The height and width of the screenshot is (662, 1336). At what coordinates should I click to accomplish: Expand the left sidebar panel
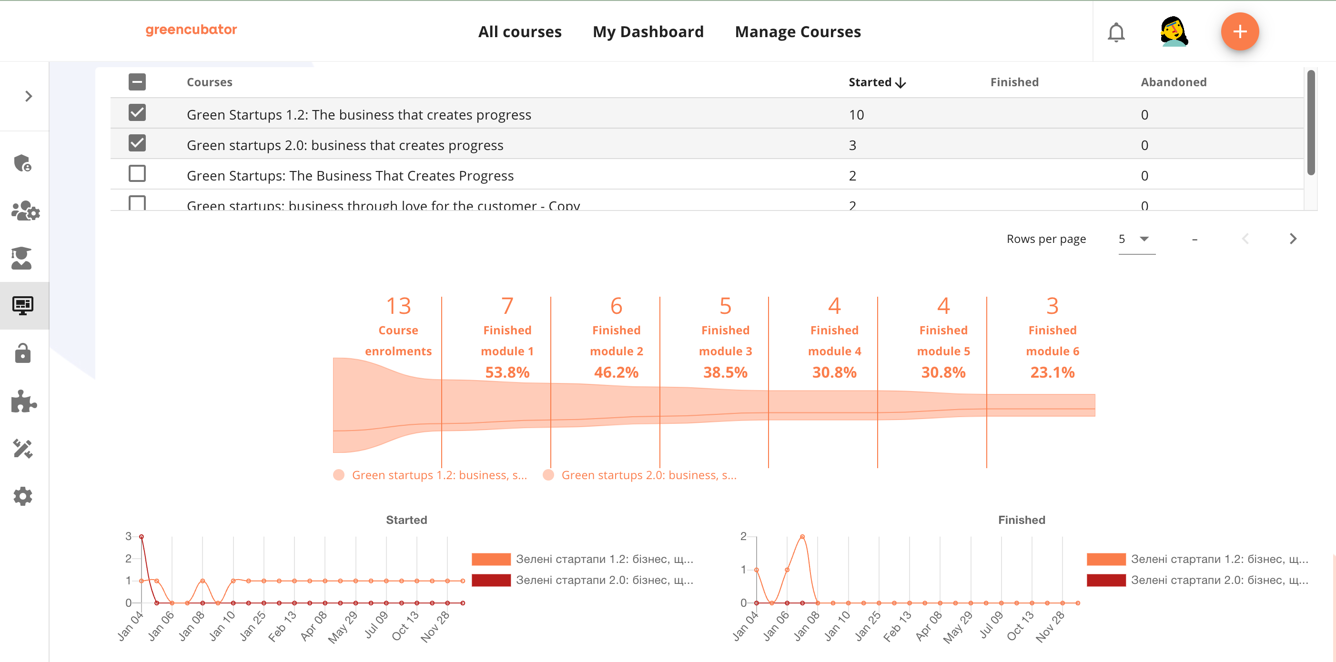tap(29, 95)
